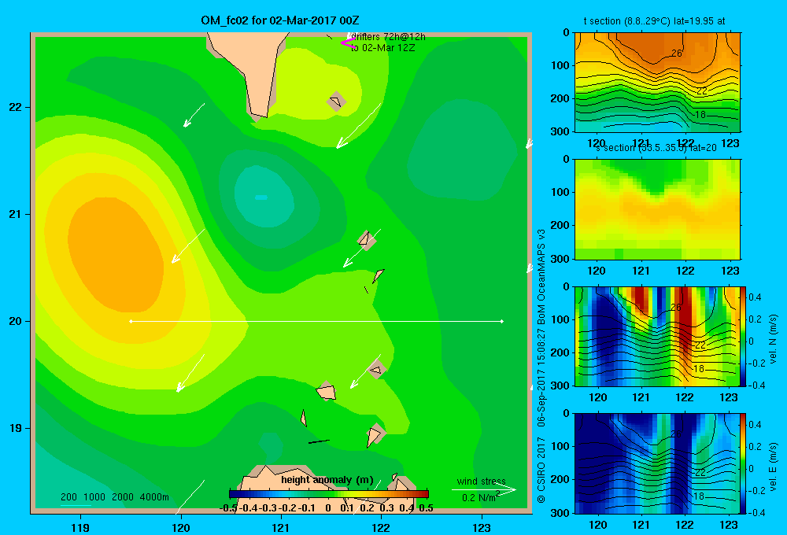Click latitude label 20 on the main map
Screen dimensions: 787x535
coord(15,321)
